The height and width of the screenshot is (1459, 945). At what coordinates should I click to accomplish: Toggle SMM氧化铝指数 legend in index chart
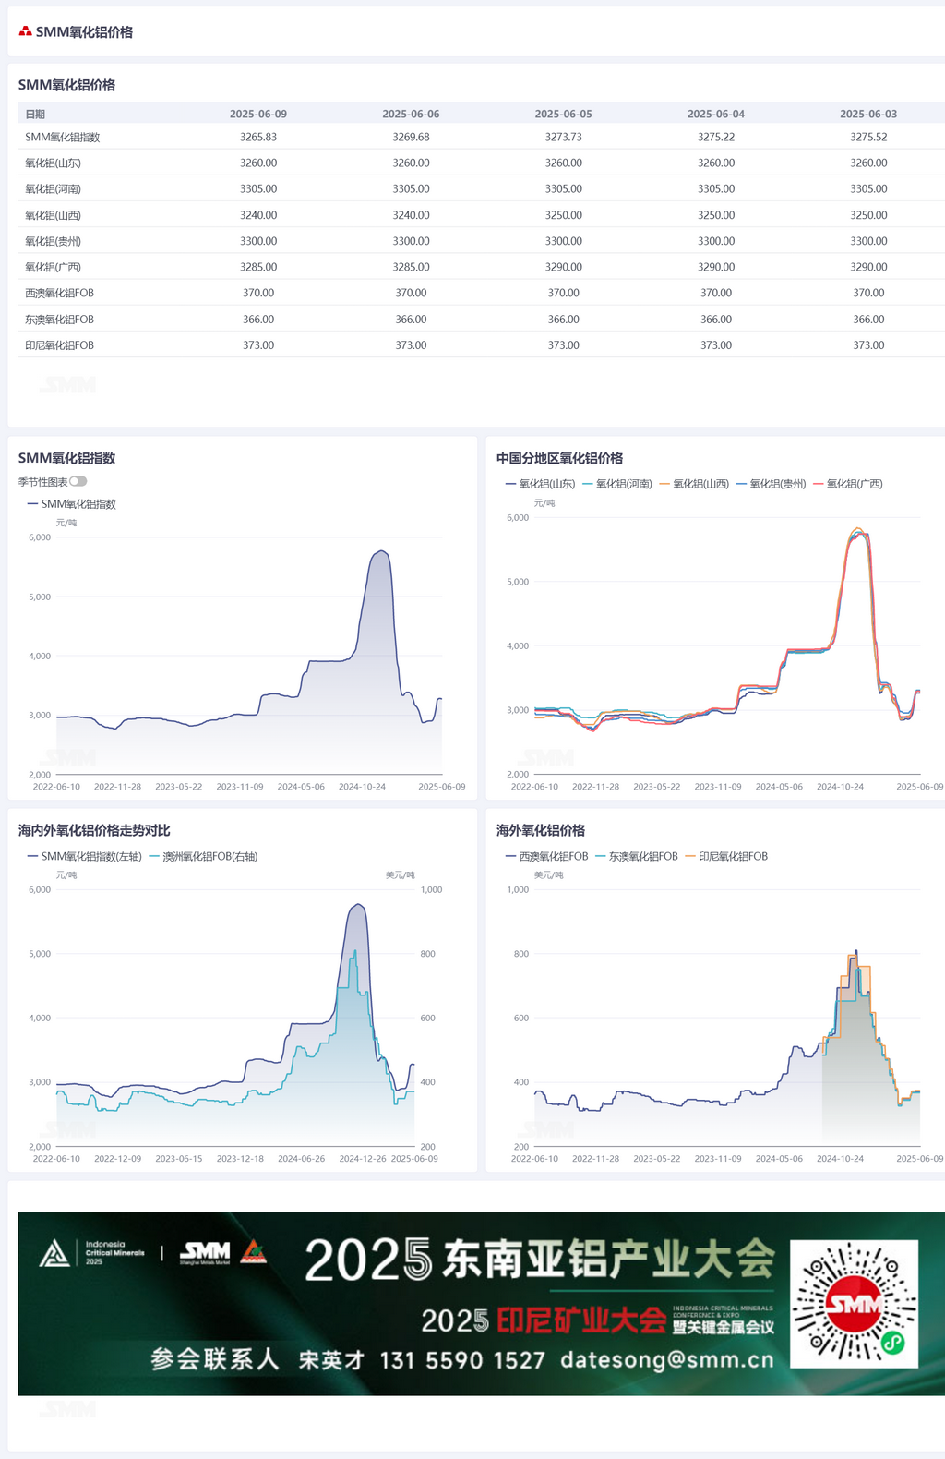[x=72, y=504]
